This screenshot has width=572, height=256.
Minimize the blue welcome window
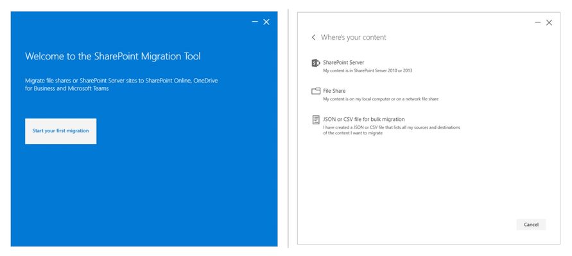[255, 22]
